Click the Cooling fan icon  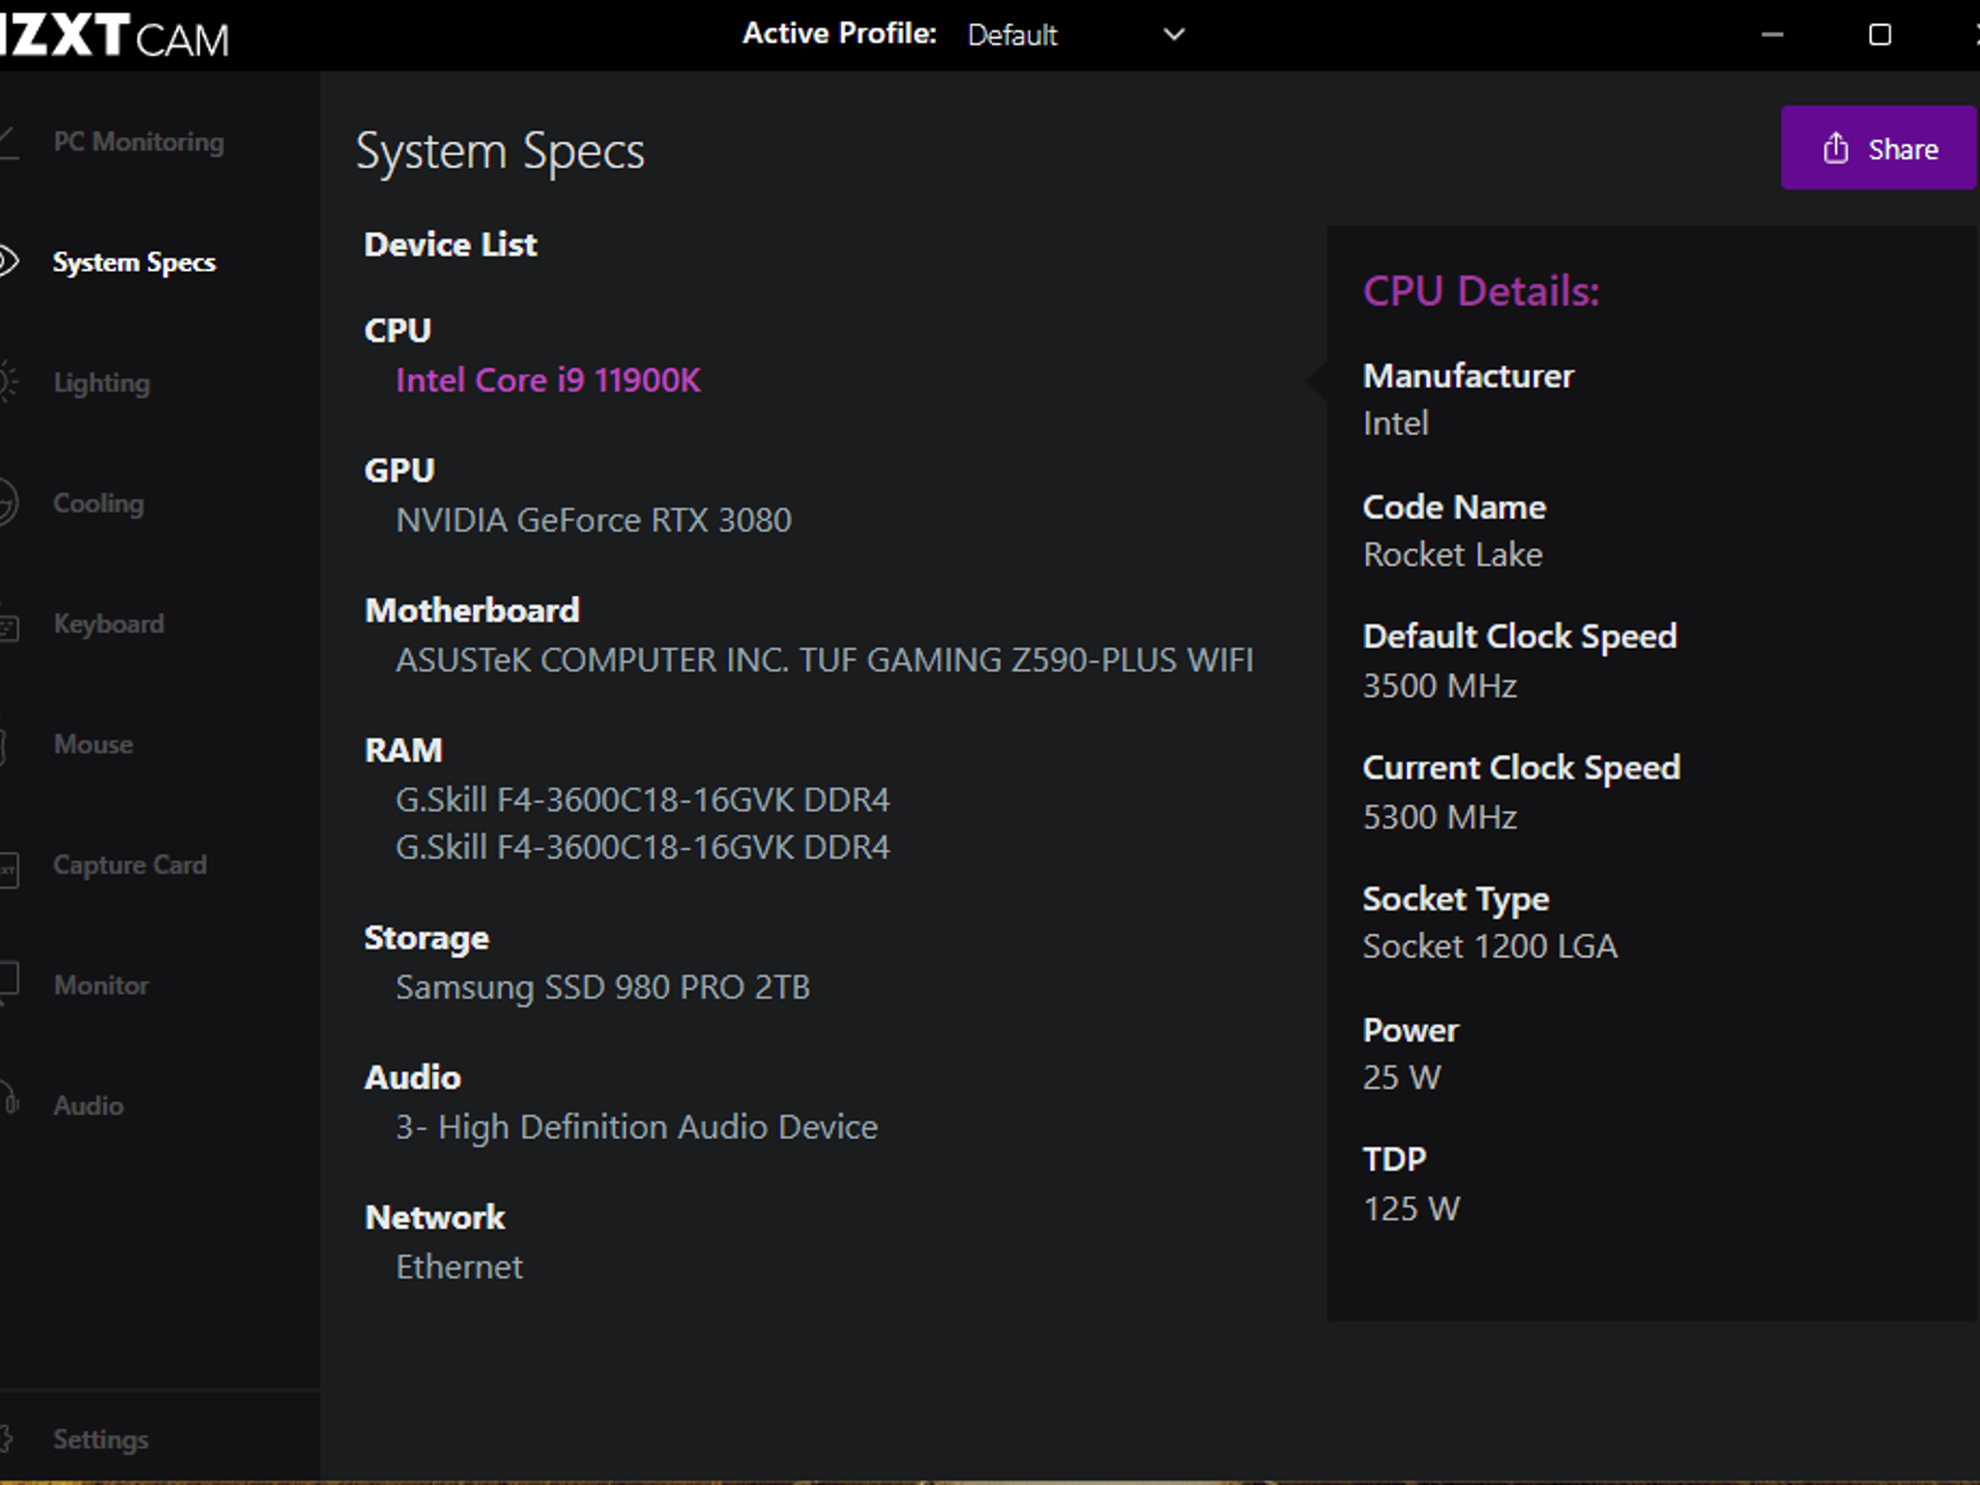8,503
